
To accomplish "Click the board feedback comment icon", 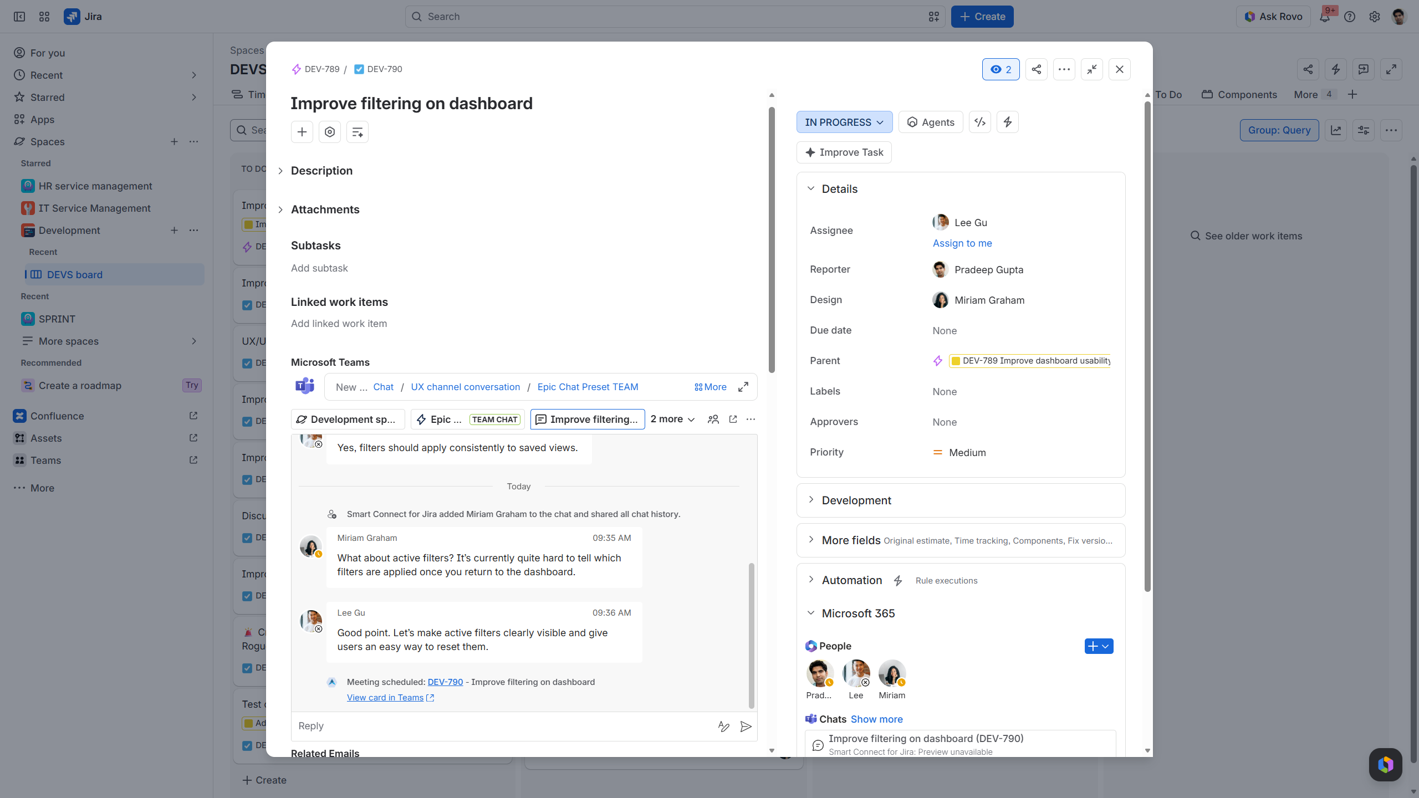I will (x=1364, y=69).
